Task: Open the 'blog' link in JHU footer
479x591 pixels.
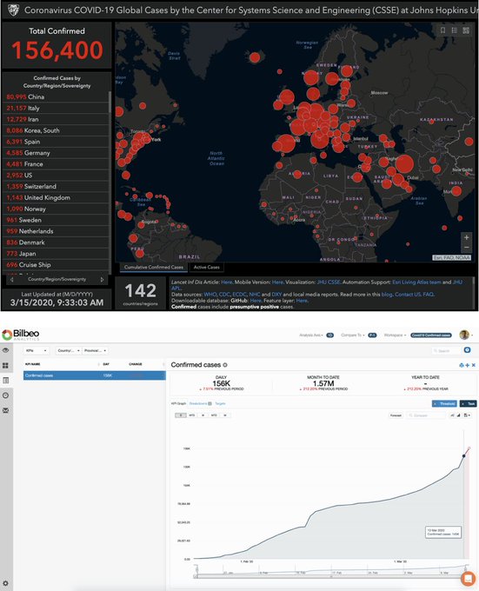Action: [x=387, y=295]
